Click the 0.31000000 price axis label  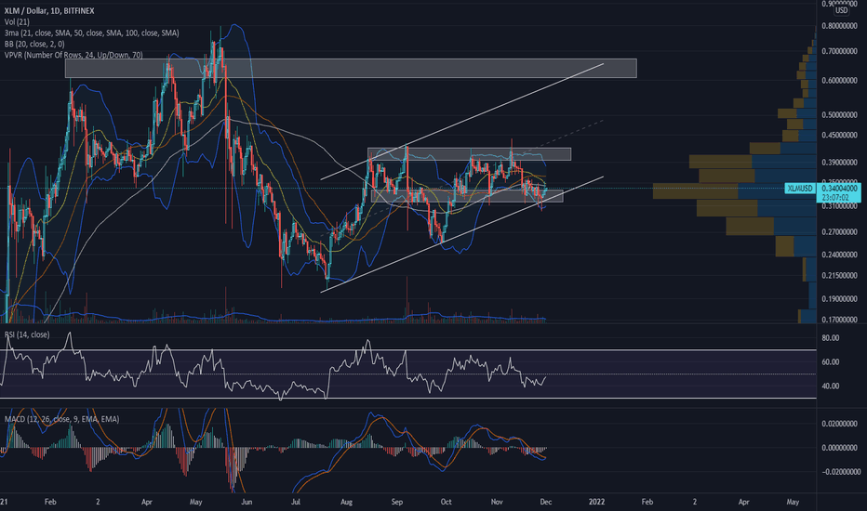[839, 206]
